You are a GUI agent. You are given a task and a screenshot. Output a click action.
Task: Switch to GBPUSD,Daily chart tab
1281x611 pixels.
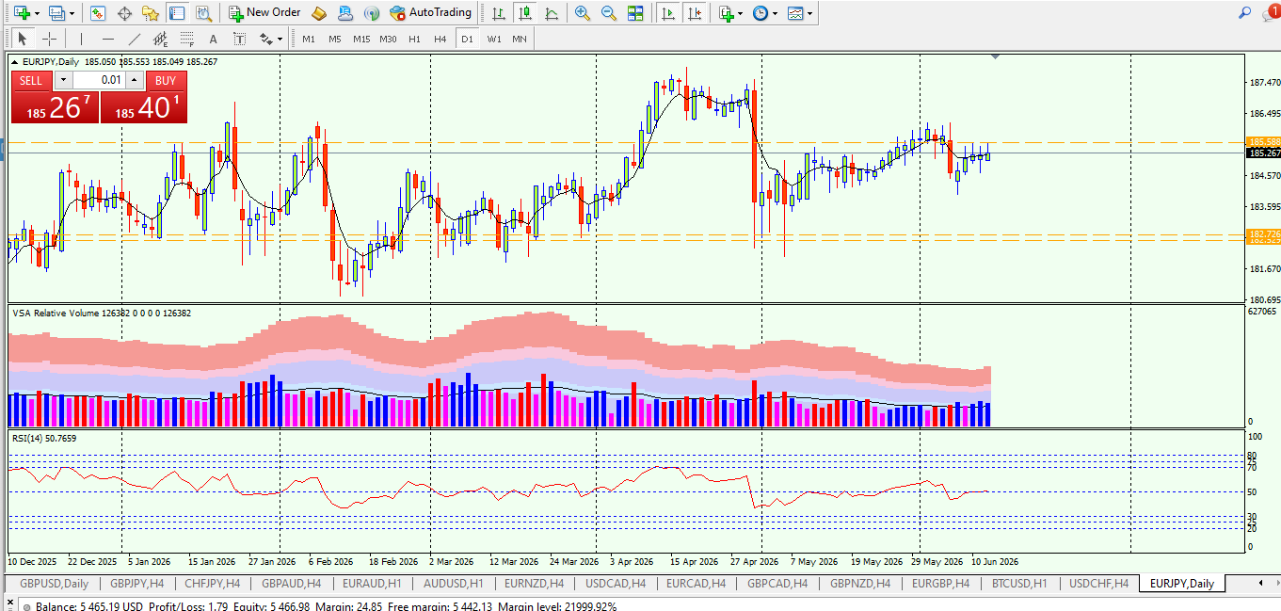pos(55,584)
